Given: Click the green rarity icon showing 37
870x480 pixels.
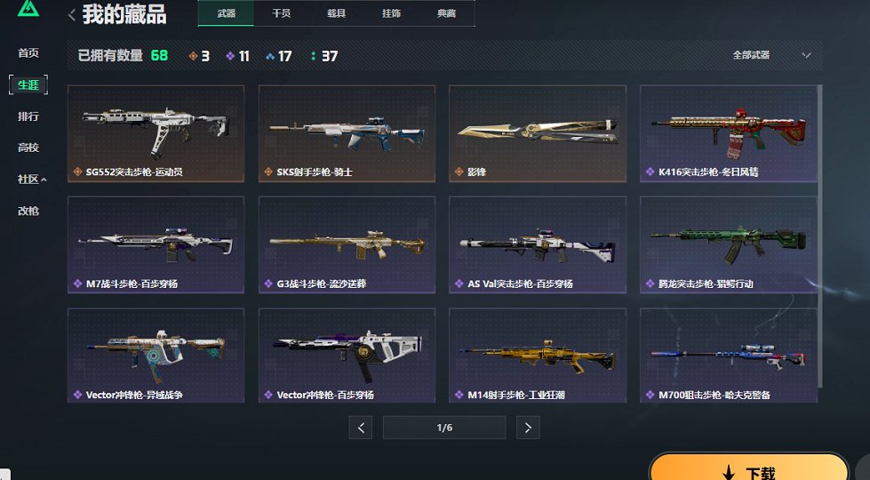Looking at the screenshot, I should pyautogui.click(x=314, y=56).
